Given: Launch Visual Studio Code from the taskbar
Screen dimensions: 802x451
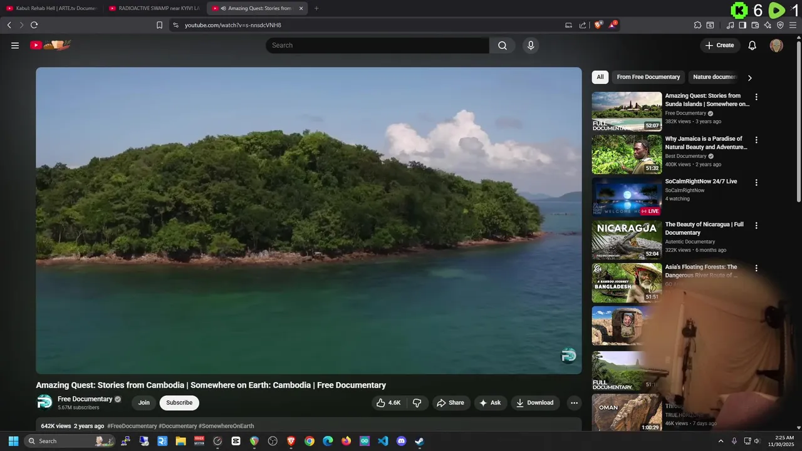Looking at the screenshot, I should pos(383,441).
